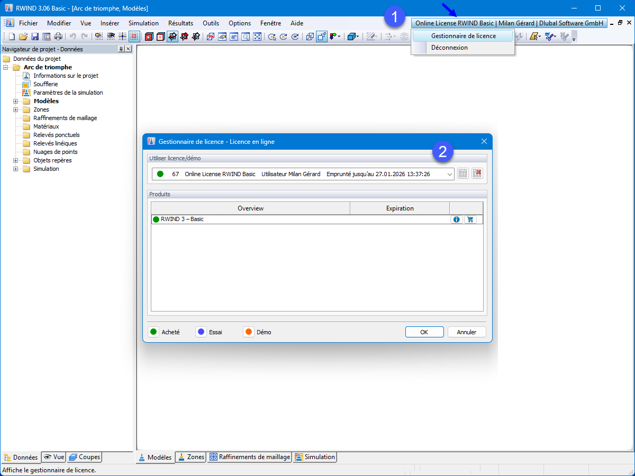
Task: Expand the Modèles tree node
Action: coord(16,101)
